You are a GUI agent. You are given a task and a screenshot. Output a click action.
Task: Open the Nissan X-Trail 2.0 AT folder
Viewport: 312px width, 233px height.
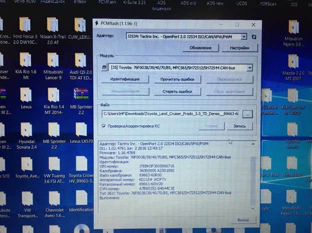coord(53,27)
